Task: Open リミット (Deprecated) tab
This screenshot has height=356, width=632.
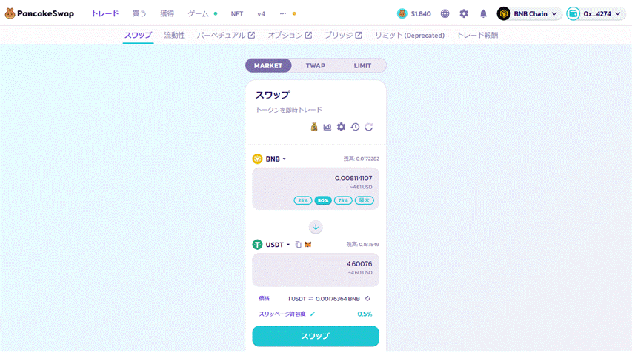Action: 410,35
